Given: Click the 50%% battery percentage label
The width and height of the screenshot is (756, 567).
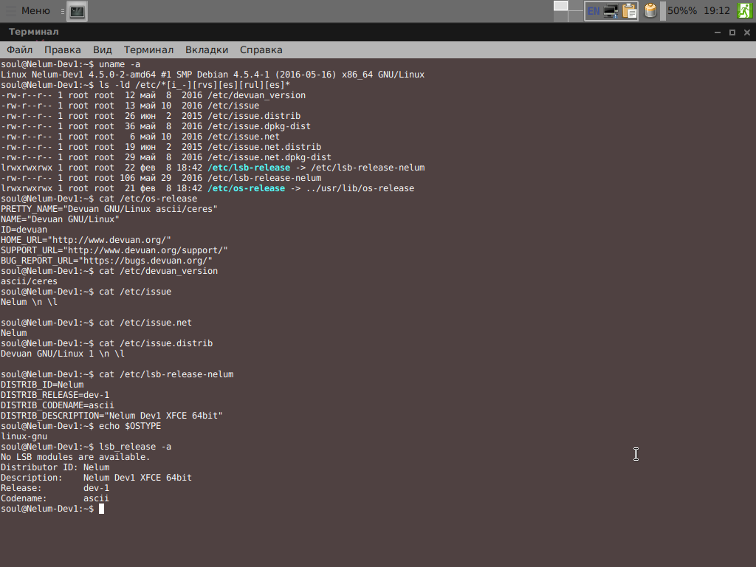Looking at the screenshot, I should coord(681,10).
